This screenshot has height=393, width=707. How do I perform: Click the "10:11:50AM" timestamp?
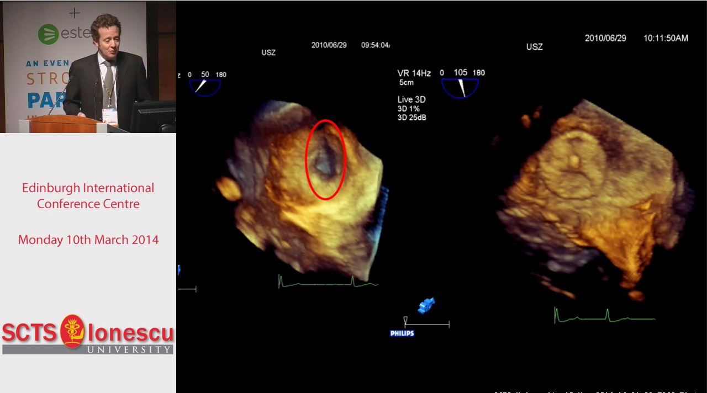pos(666,38)
